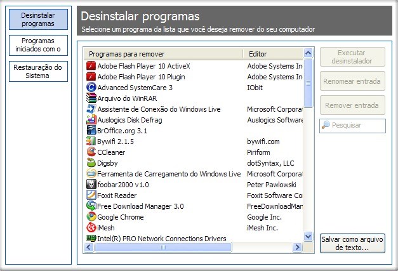Select the Foxit Reader entry
The height and width of the screenshot is (271, 398).
[117, 195]
